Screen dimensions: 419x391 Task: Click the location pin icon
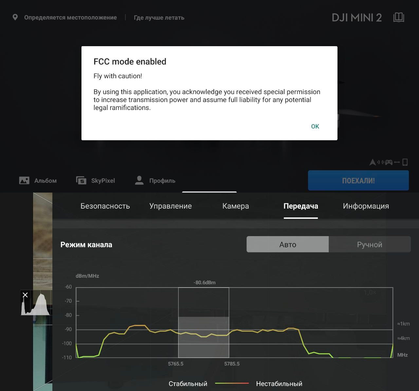(x=15, y=17)
